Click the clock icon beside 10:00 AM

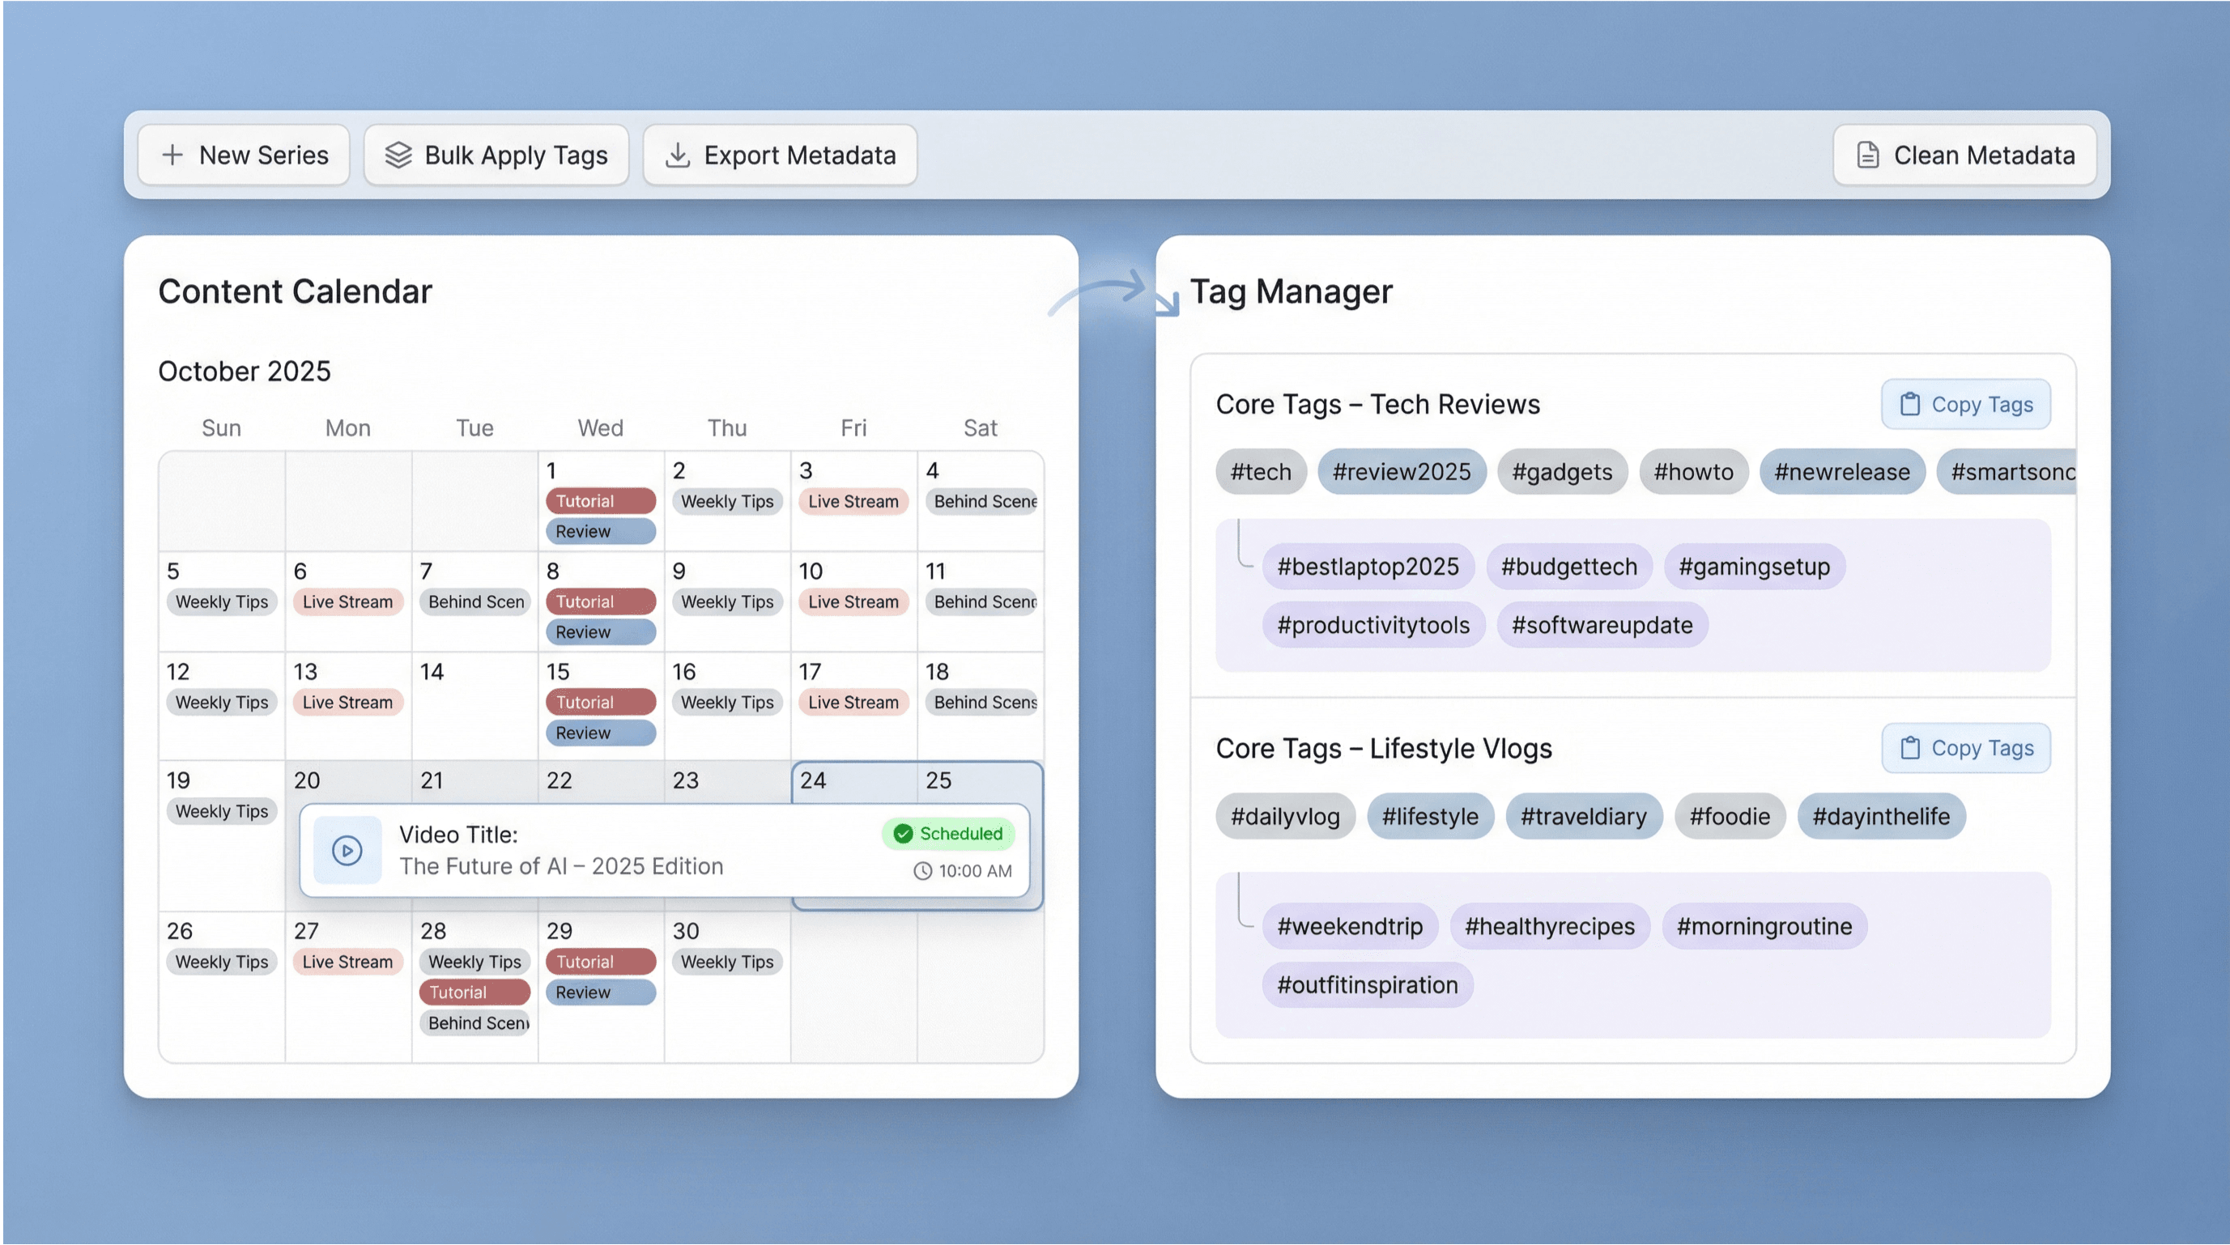click(923, 871)
